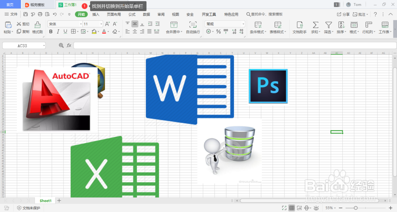This screenshot has height=212, width=397.
Task: Open the 页面布局 ribbon tab
Action: click(x=114, y=14)
